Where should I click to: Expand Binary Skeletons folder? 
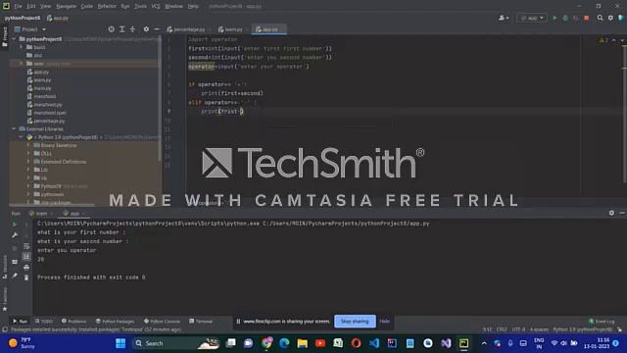click(x=28, y=145)
